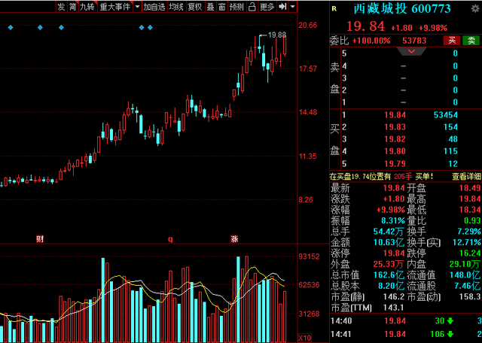Image resolution: width=482 pixels, height=343 pixels.
Task: Click the 19.88 high price label
Action: tap(277, 35)
